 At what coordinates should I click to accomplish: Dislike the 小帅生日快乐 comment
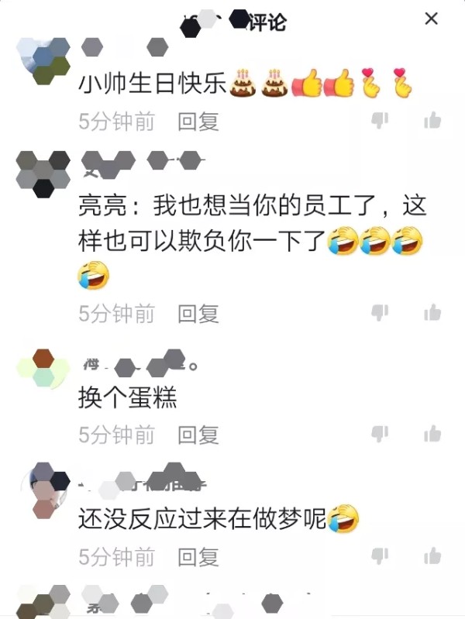(380, 120)
